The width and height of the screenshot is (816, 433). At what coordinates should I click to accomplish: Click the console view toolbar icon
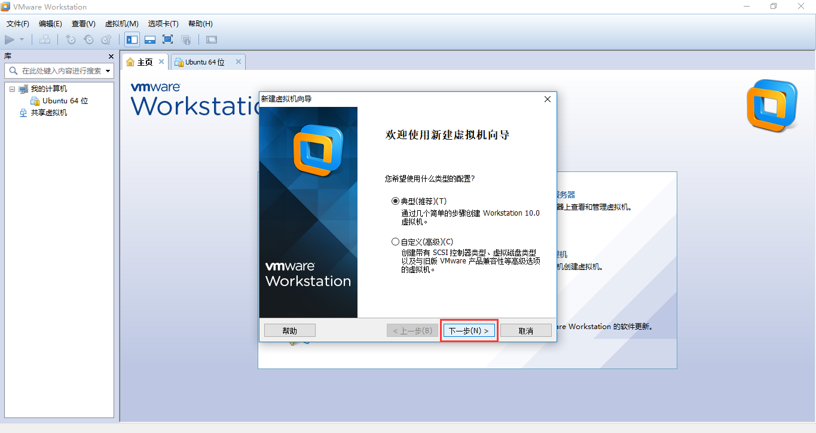[212, 39]
